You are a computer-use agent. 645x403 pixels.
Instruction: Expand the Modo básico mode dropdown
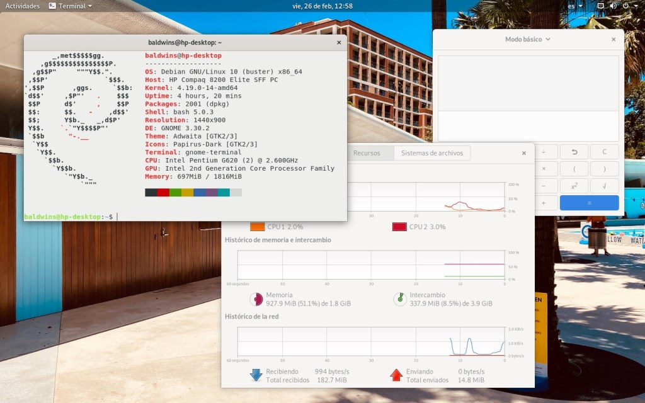point(528,39)
